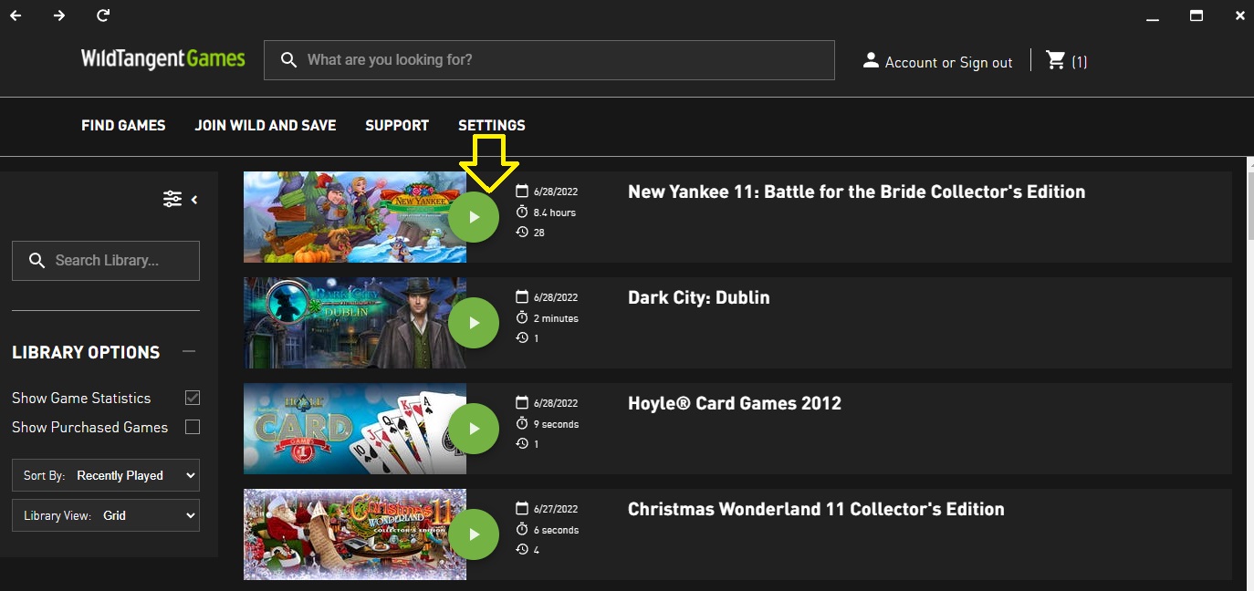Click the account person icon
Screen dimensions: 1254x591
click(x=871, y=60)
